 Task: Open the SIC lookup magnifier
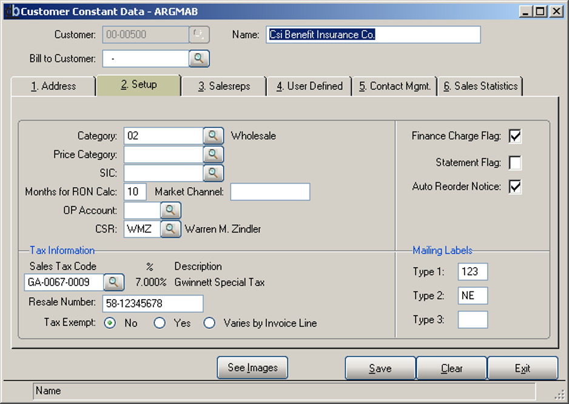click(214, 173)
